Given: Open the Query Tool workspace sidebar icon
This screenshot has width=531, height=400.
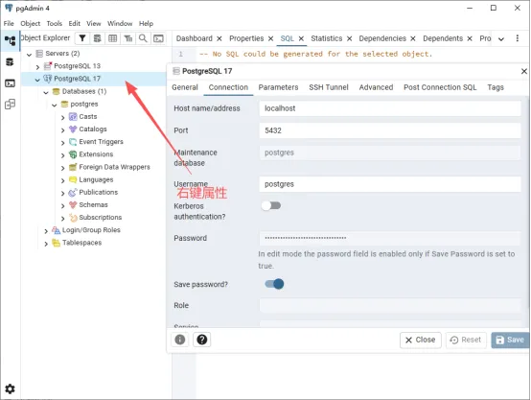Looking at the screenshot, I should [x=11, y=62].
